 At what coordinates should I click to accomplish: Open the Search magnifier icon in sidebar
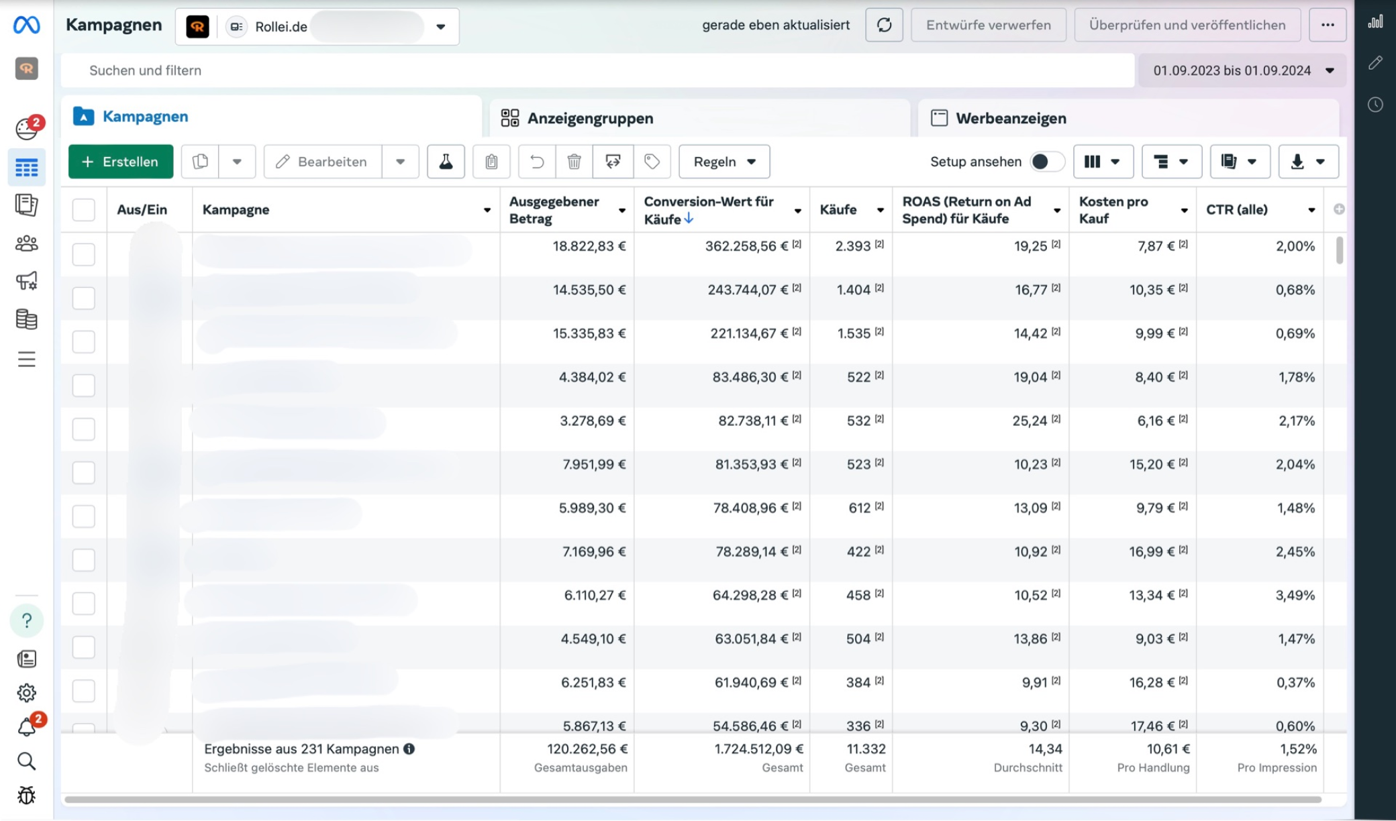click(x=27, y=761)
